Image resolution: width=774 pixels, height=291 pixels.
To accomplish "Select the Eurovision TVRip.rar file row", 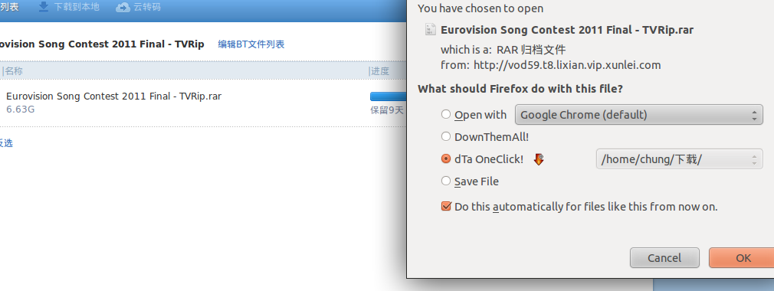I will pyautogui.click(x=202, y=103).
